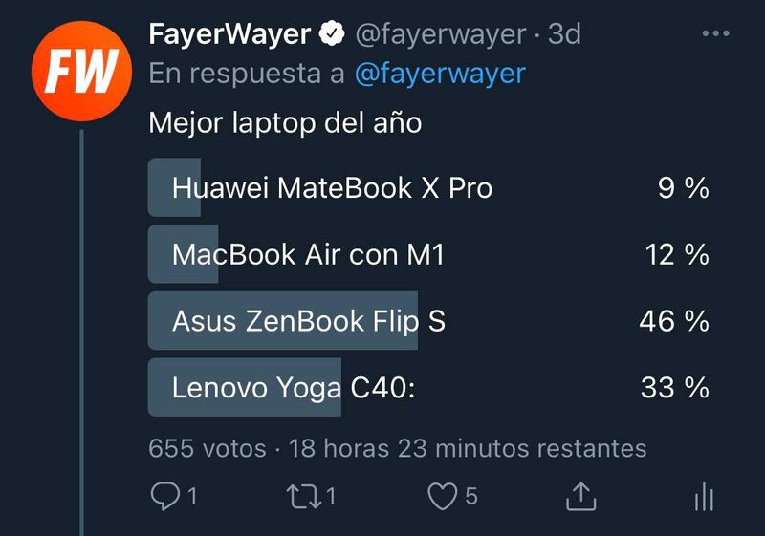765x536 pixels.
Task: Click the gray @fayerwayer handle in header
Action: pyautogui.click(x=441, y=34)
